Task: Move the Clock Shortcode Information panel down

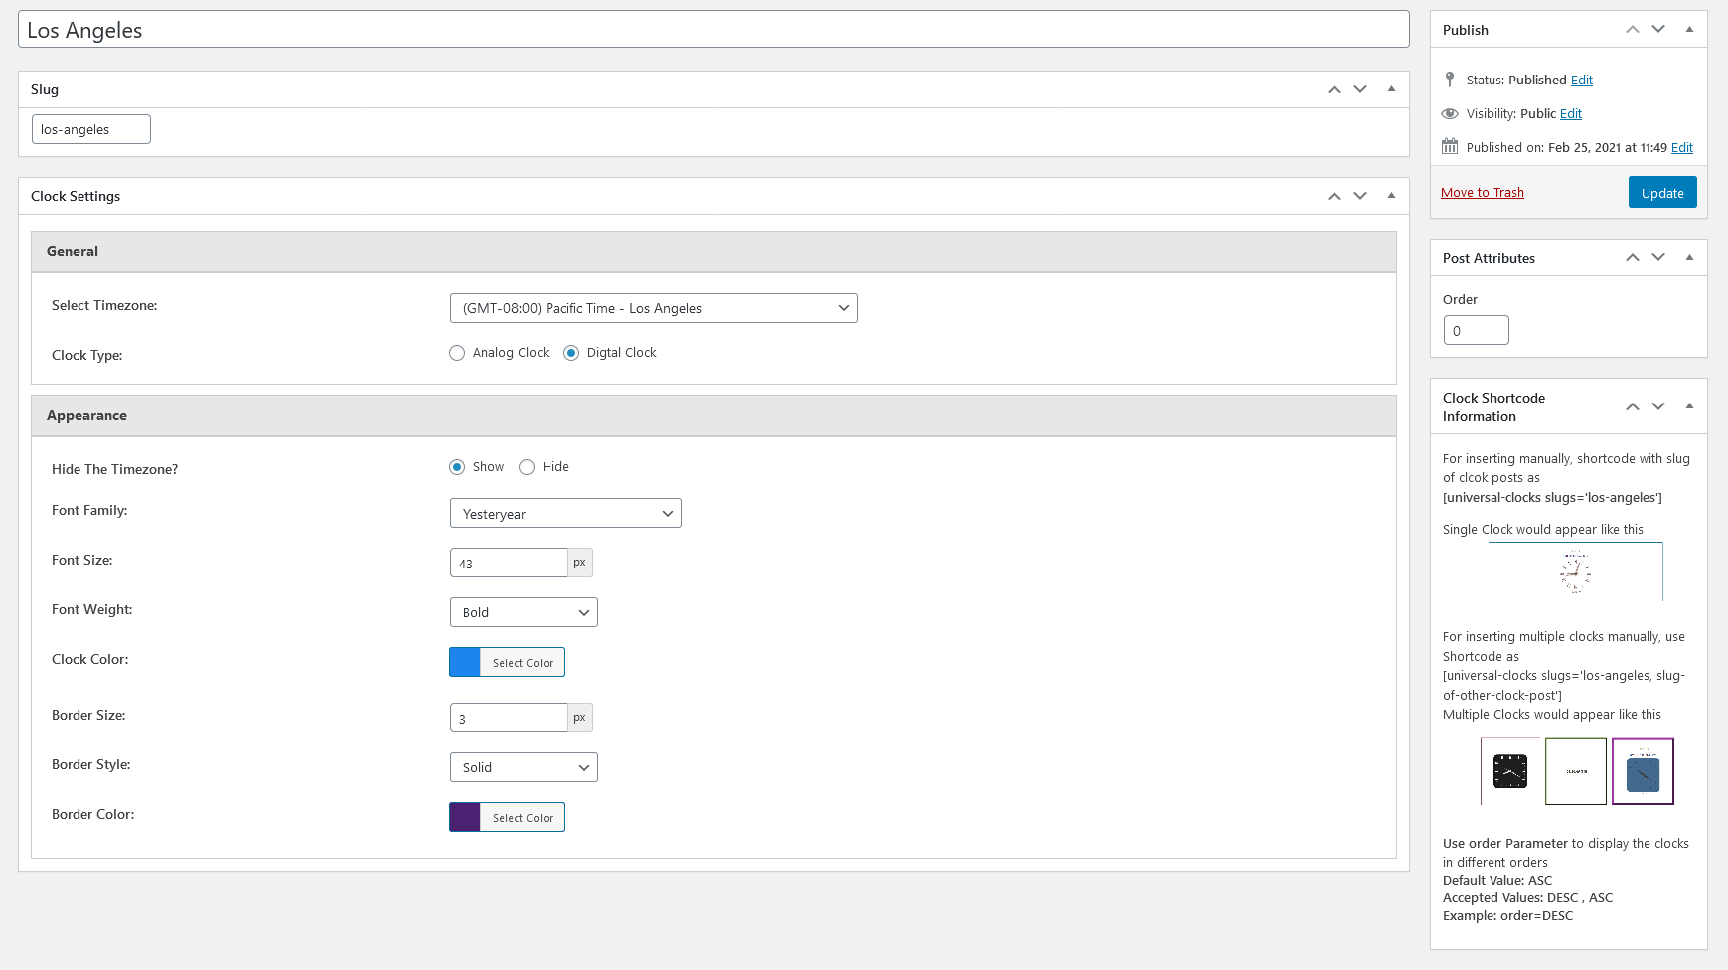Action: pyautogui.click(x=1658, y=406)
